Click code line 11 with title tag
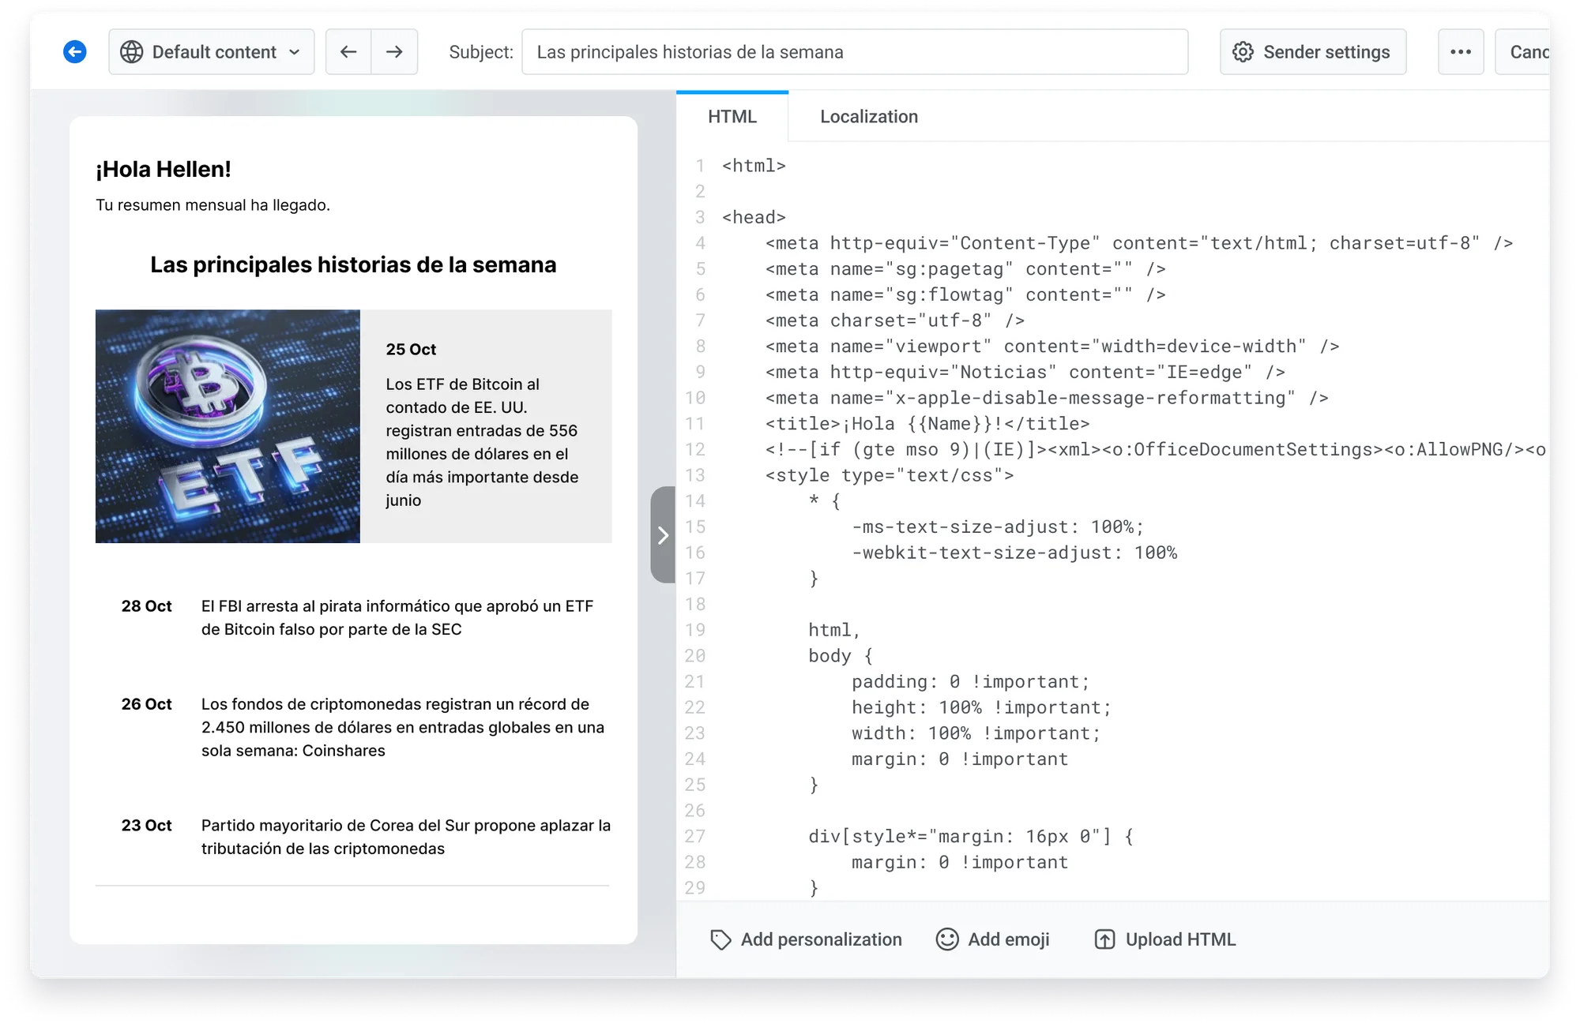 [927, 424]
